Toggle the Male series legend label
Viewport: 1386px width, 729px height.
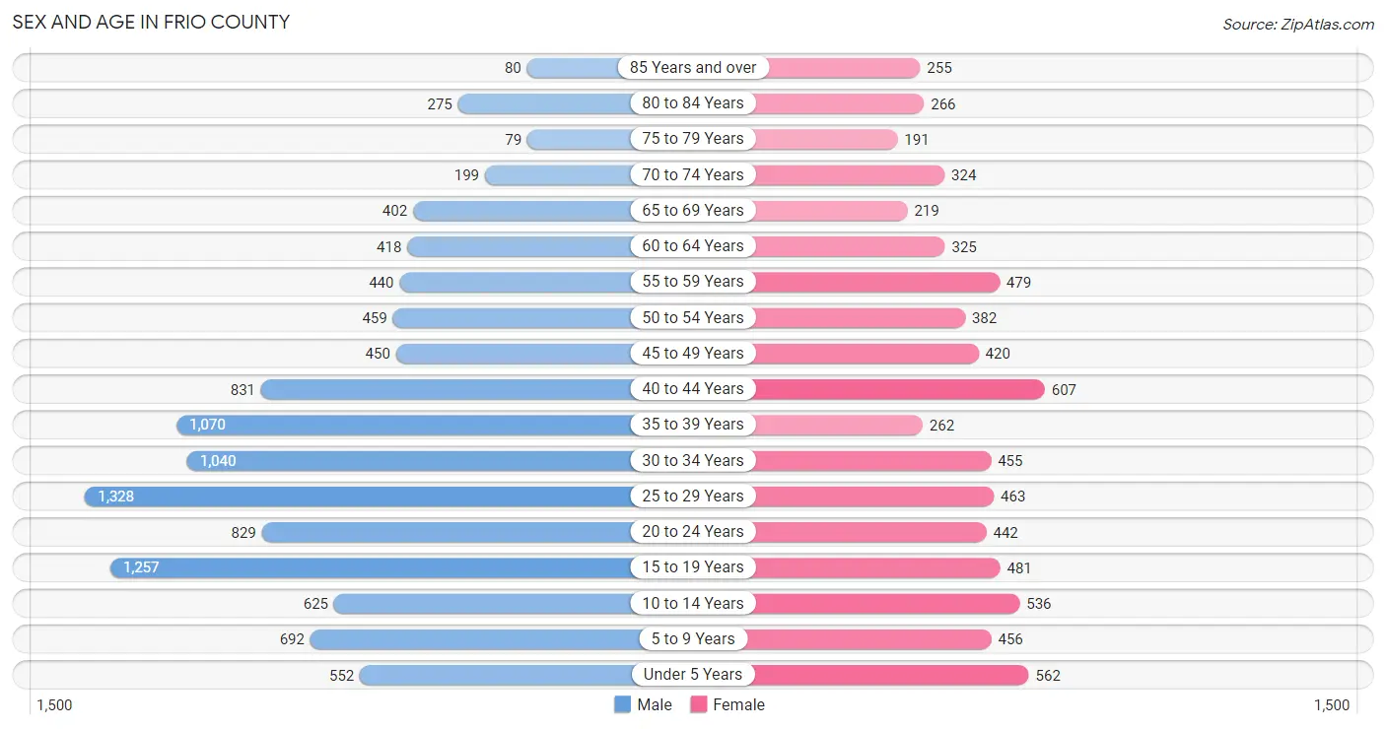(x=655, y=704)
